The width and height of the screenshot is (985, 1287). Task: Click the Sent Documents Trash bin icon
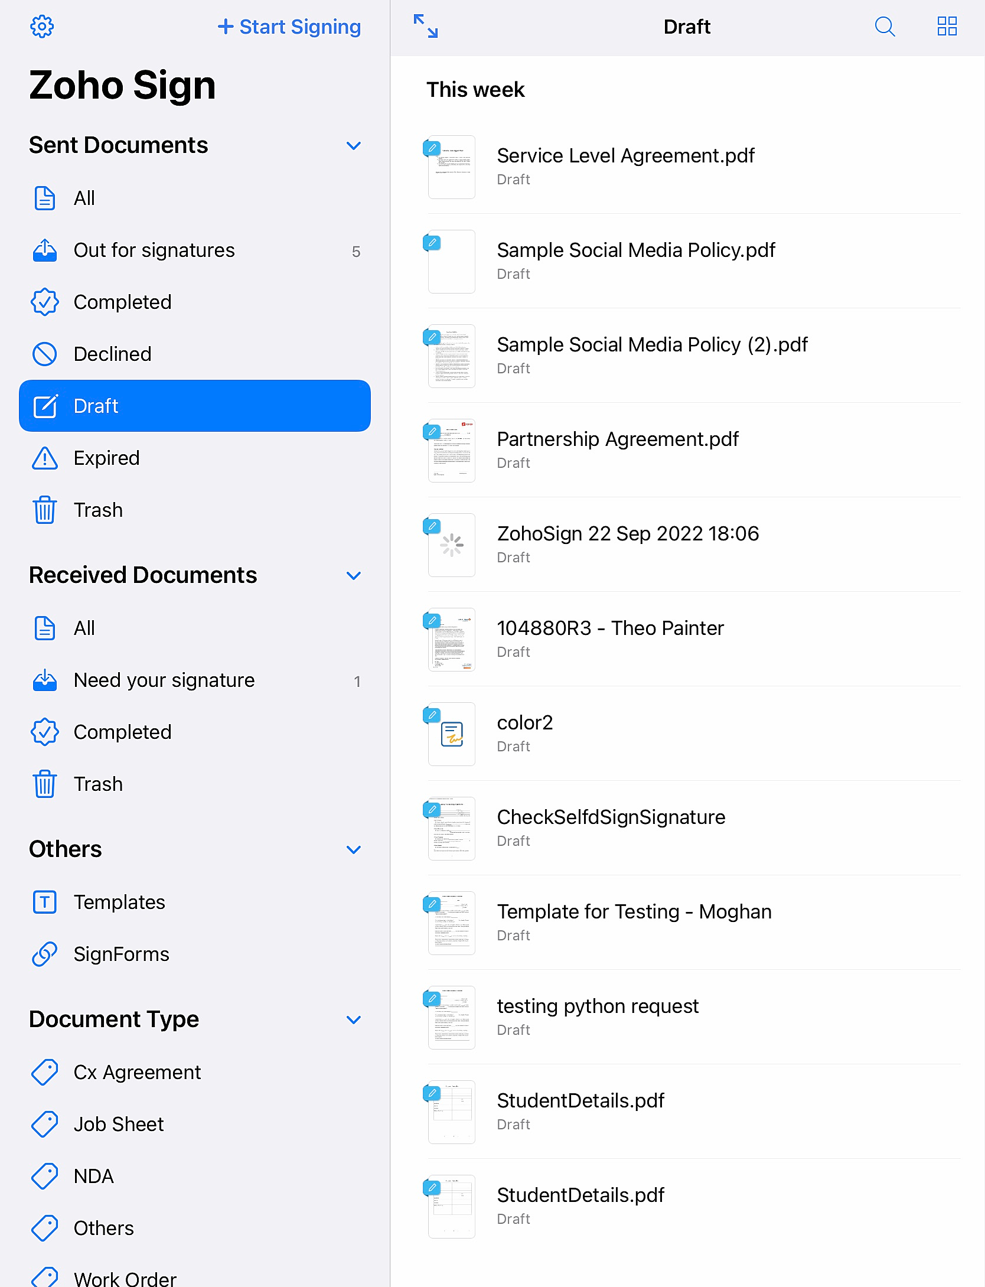click(45, 510)
